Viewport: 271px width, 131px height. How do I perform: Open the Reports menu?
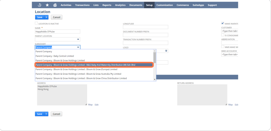(107, 5)
